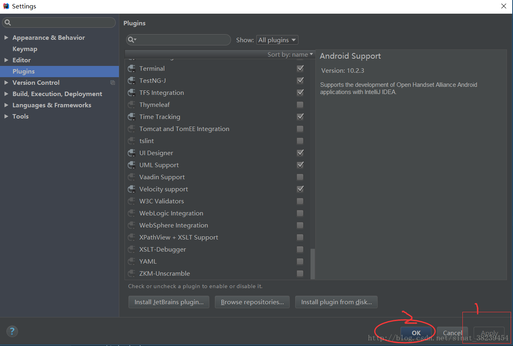
Task: Focus the settings search field
Action: (59, 23)
